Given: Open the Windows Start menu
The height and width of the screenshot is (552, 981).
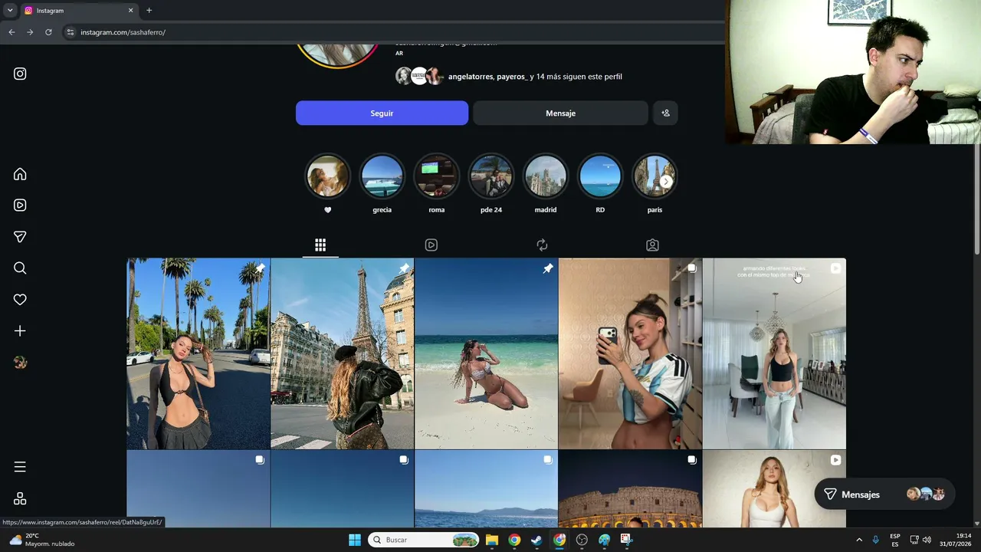Looking at the screenshot, I should click(355, 540).
